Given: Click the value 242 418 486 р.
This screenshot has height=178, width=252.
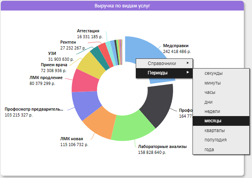Looking at the screenshot, I should (177, 51).
